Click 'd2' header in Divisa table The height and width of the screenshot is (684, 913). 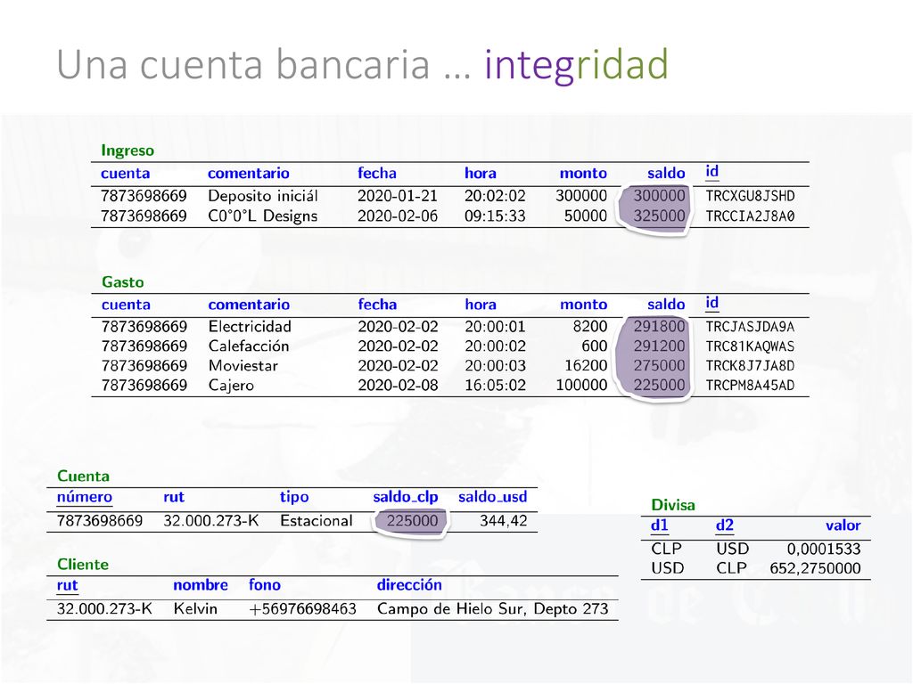tap(725, 525)
